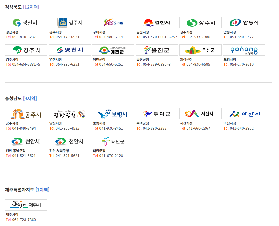The height and width of the screenshot is (226, 279).
Task: Select the 울진군 logo
Action: [157, 50]
